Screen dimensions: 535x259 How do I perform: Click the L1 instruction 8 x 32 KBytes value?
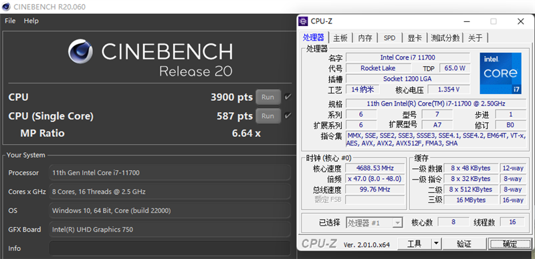(x=471, y=179)
